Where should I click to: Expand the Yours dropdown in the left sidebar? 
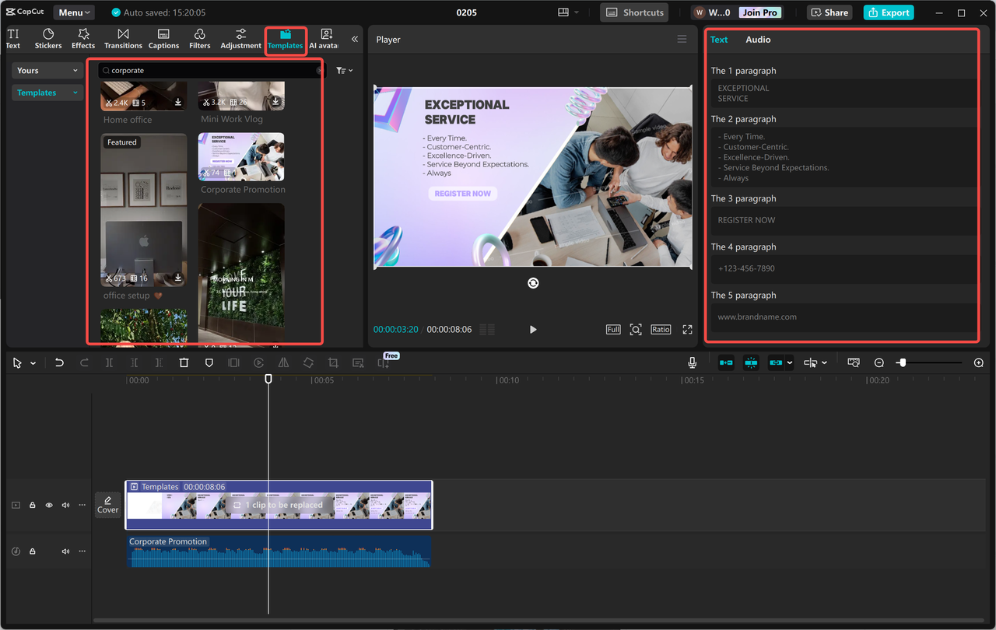47,70
